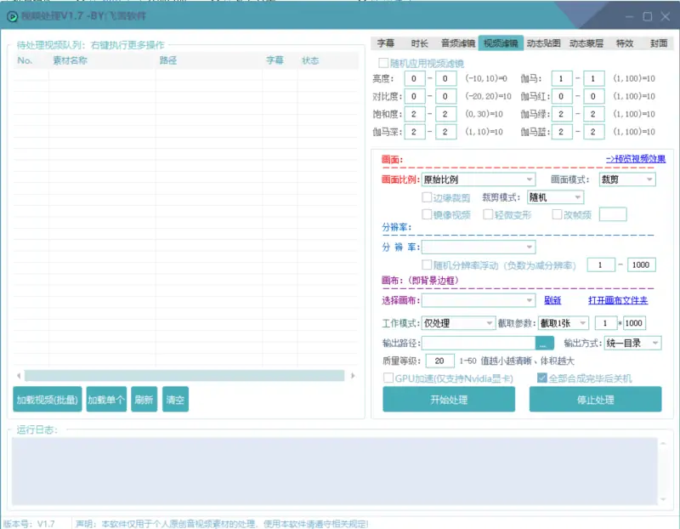
Task: Switch to the 字幕 tab
Action: [x=385, y=43]
